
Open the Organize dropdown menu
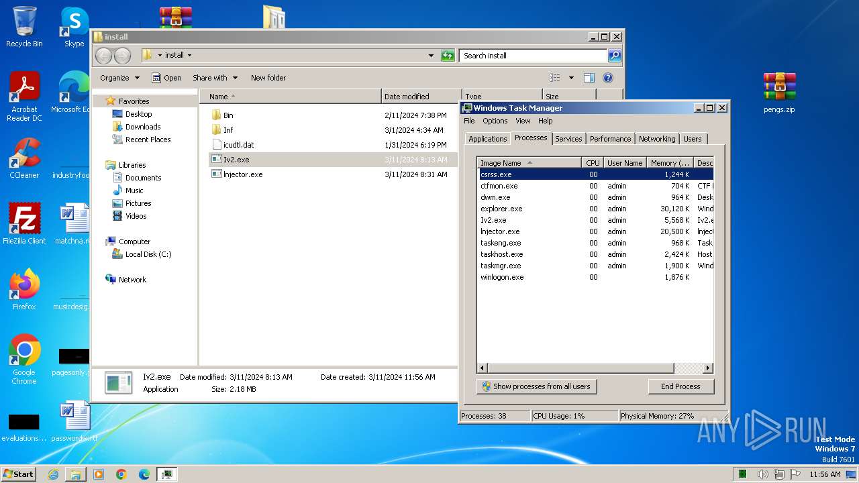tap(119, 78)
